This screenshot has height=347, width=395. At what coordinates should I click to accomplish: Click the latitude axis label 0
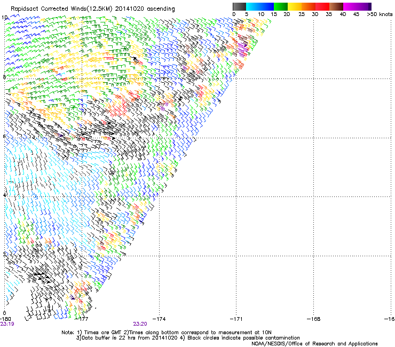(x=4, y=313)
